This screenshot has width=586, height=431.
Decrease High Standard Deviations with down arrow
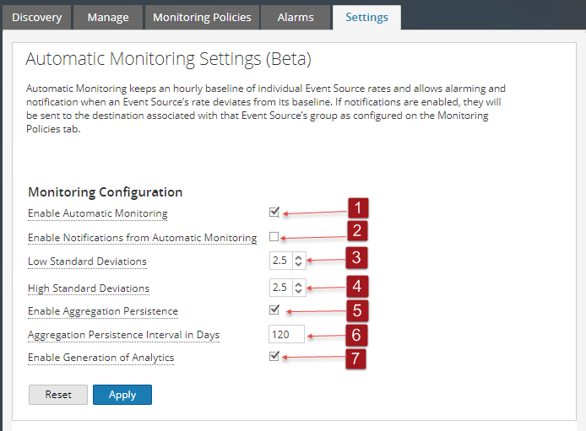pyautogui.click(x=298, y=291)
